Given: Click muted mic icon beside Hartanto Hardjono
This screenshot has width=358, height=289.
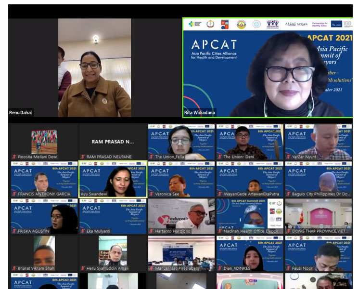Looking at the screenshot, I should pos(151,231).
